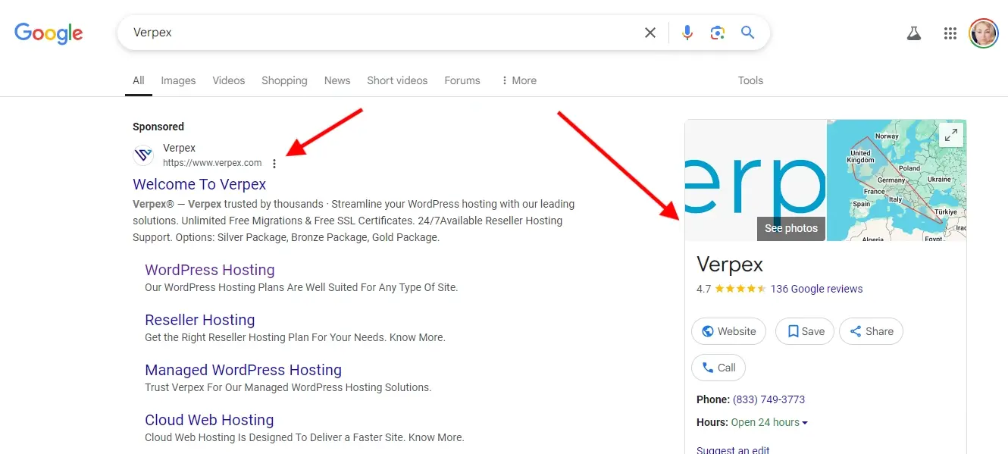
Task: Open the search Tools options
Action: tap(750, 80)
